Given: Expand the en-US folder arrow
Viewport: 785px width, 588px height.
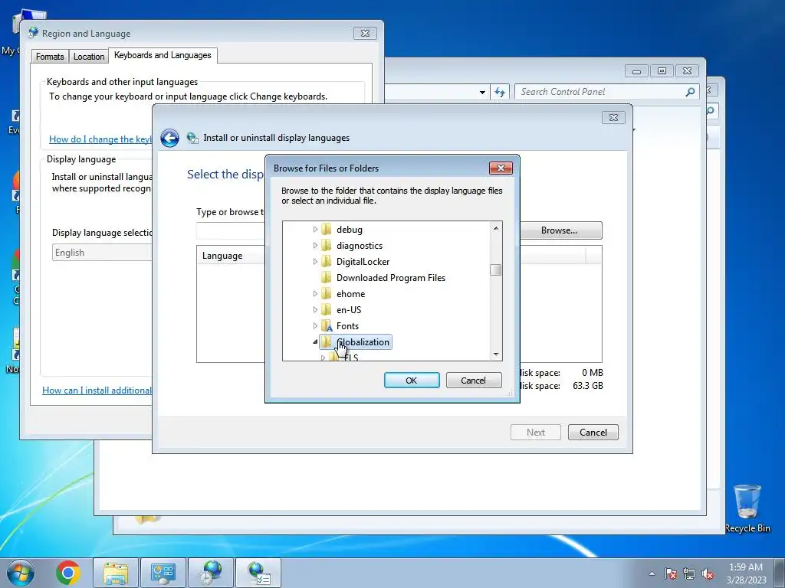Looking at the screenshot, I should point(315,309).
